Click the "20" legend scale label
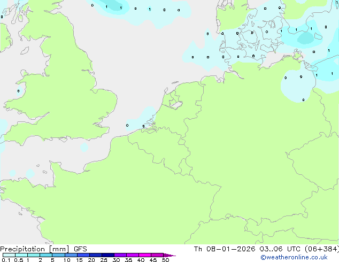339x262 pixels. tap(91, 260)
